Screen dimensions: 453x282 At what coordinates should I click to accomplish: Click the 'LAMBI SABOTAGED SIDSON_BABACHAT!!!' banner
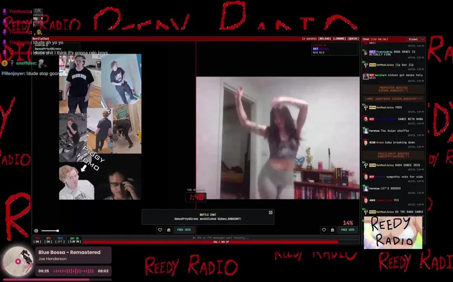pos(393,99)
